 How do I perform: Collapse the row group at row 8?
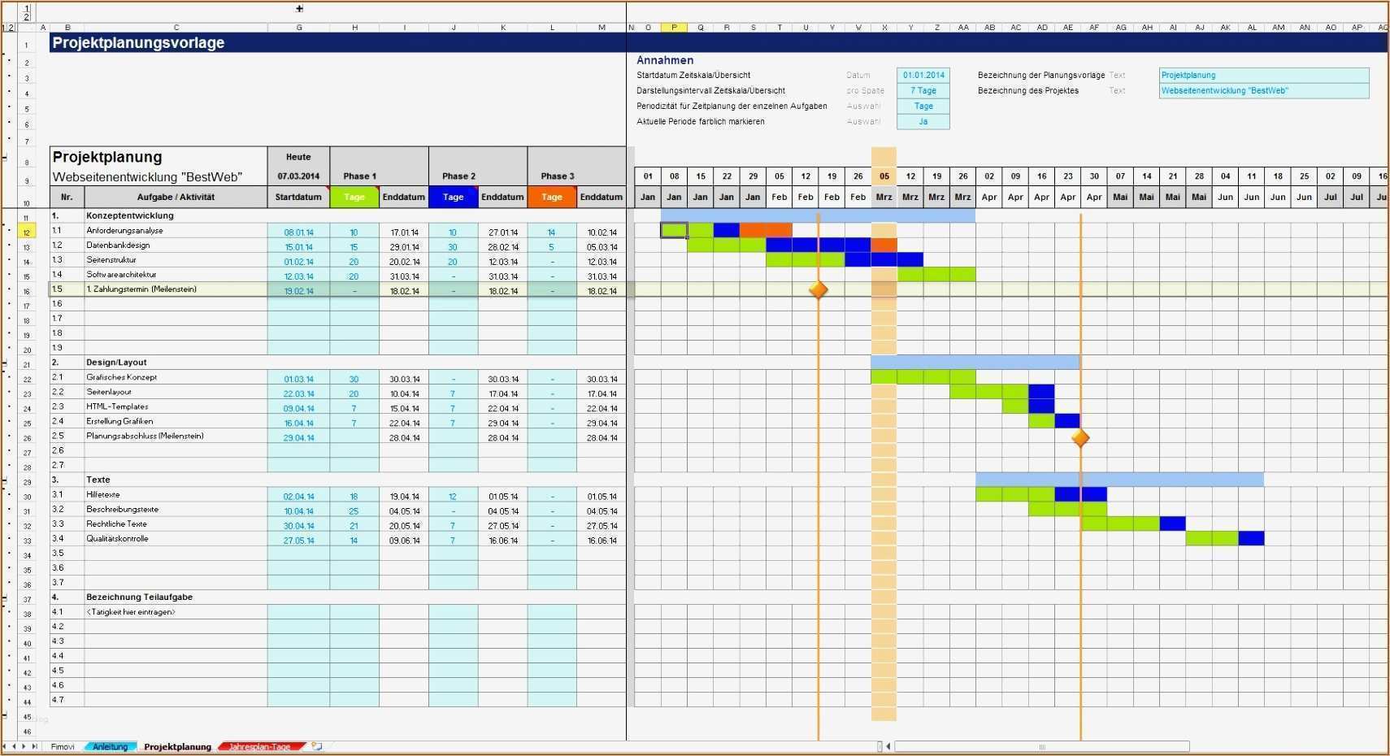click(x=5, y=158)
